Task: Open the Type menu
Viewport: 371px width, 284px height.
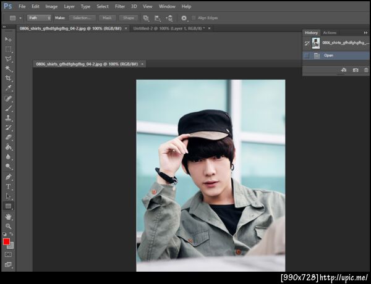Action: (x=85, y=7)
